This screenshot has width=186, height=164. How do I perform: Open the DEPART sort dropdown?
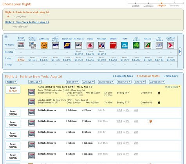72,82
